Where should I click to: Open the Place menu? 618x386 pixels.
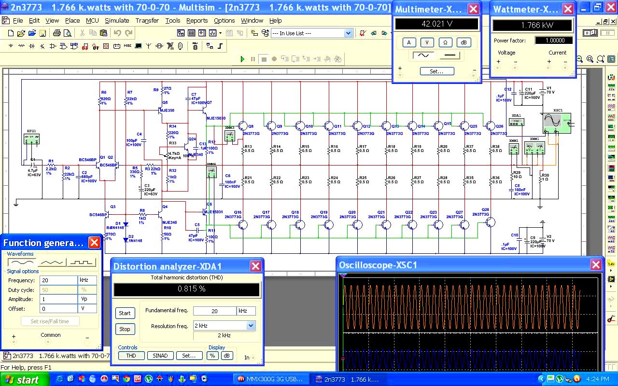click(x=72, y=20)
